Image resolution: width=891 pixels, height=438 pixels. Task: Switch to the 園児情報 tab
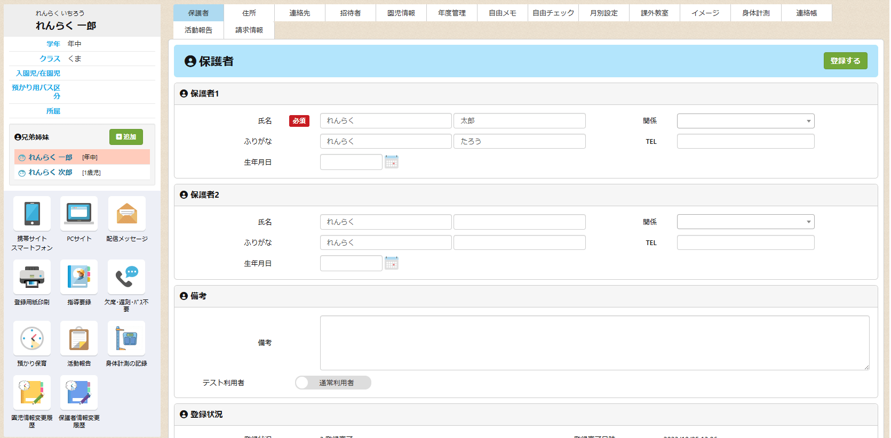[x=401, y=13]
